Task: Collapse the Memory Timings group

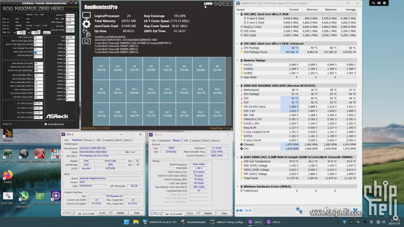Action: tap(237, 60)
